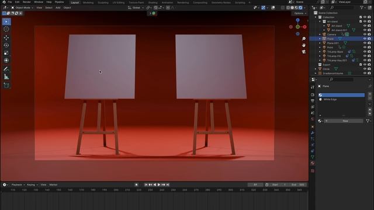Open the material slot specials chevron
This screenshot has height=210, width=374.
pos(370,104)
